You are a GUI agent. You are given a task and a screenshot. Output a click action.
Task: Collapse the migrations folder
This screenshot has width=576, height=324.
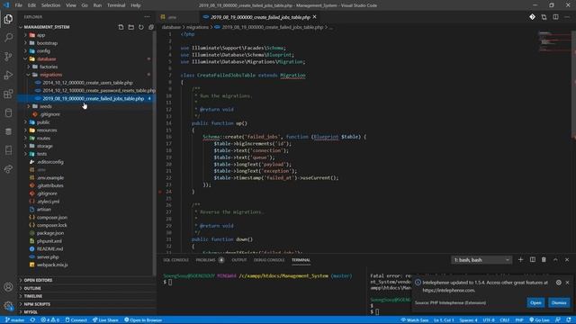[50, 75]
